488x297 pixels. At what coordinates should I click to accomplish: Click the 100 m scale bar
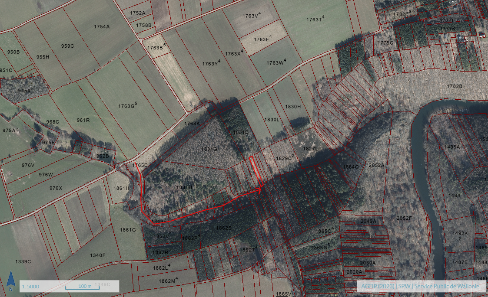(x=85, y=287)
